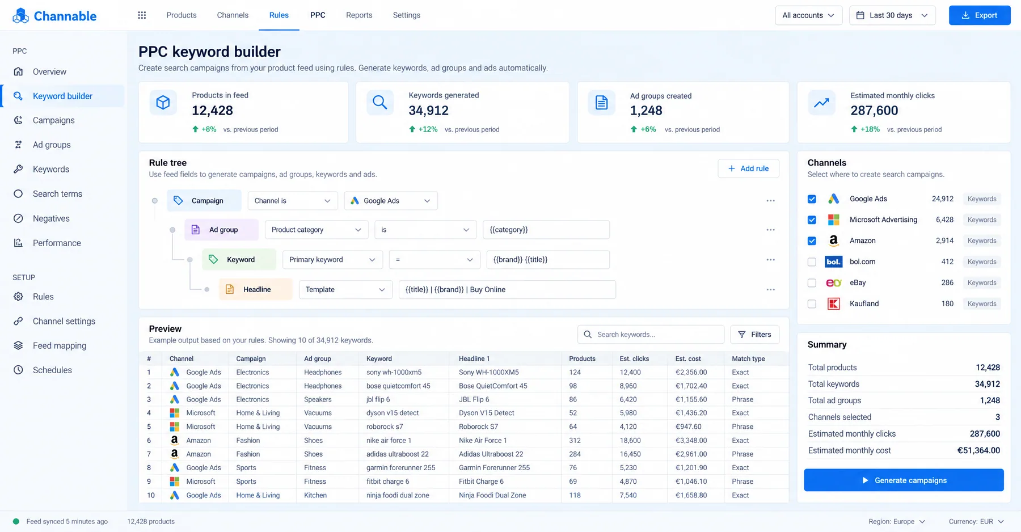Open the Last 30 days date dropdown
Screen dimensions: 1021x532
892,15
